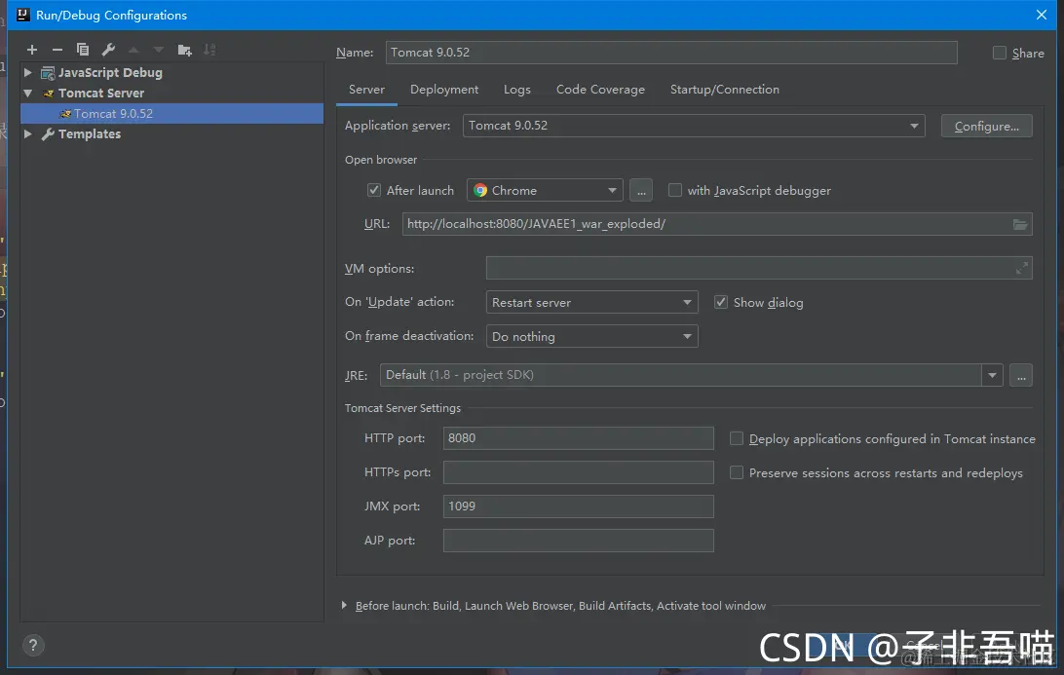Select Tomcat 9.0.52 configuration in tree

(x=172, y=113)
